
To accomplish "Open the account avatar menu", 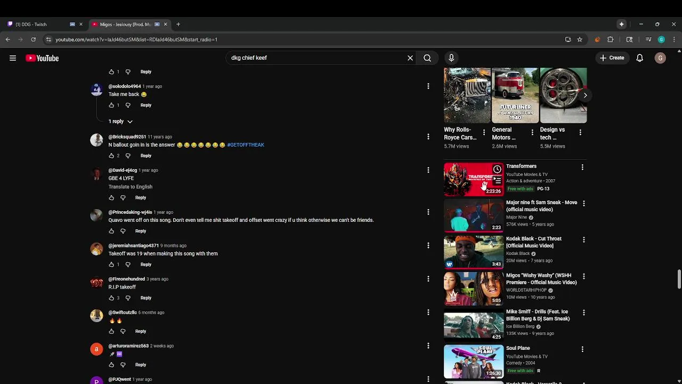I will coord(660,58).
